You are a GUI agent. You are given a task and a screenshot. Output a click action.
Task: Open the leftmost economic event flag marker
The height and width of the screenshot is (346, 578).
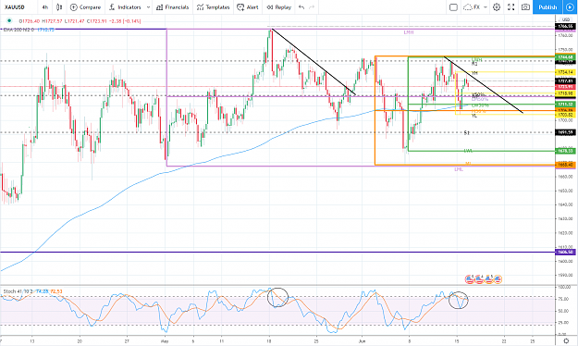click(469, 279)
